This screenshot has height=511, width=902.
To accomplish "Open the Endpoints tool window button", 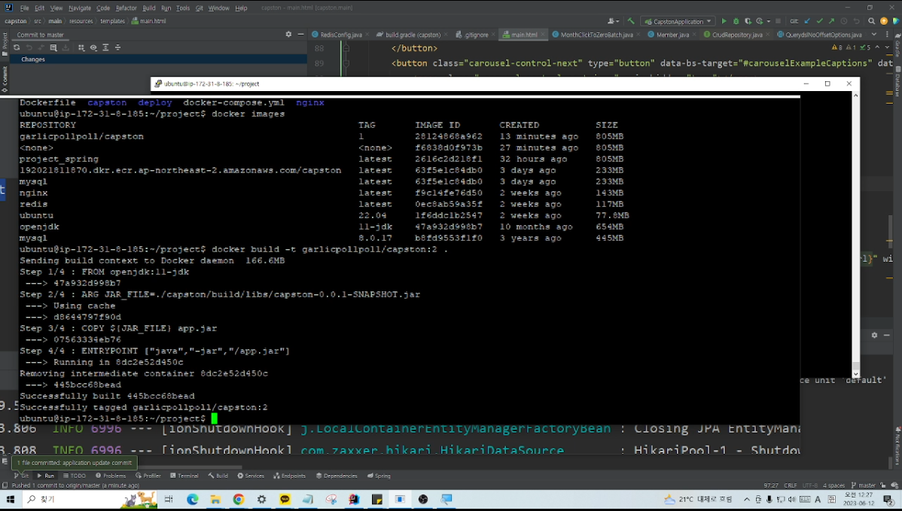I will coord(289,476).
